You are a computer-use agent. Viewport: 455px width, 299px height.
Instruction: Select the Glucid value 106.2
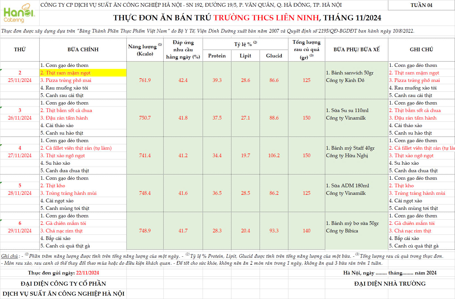(274, 155)
